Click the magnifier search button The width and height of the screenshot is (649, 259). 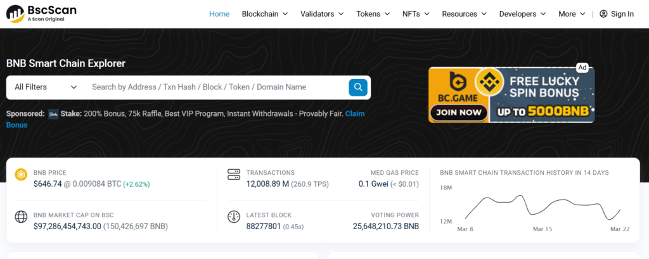pos(358,87)
